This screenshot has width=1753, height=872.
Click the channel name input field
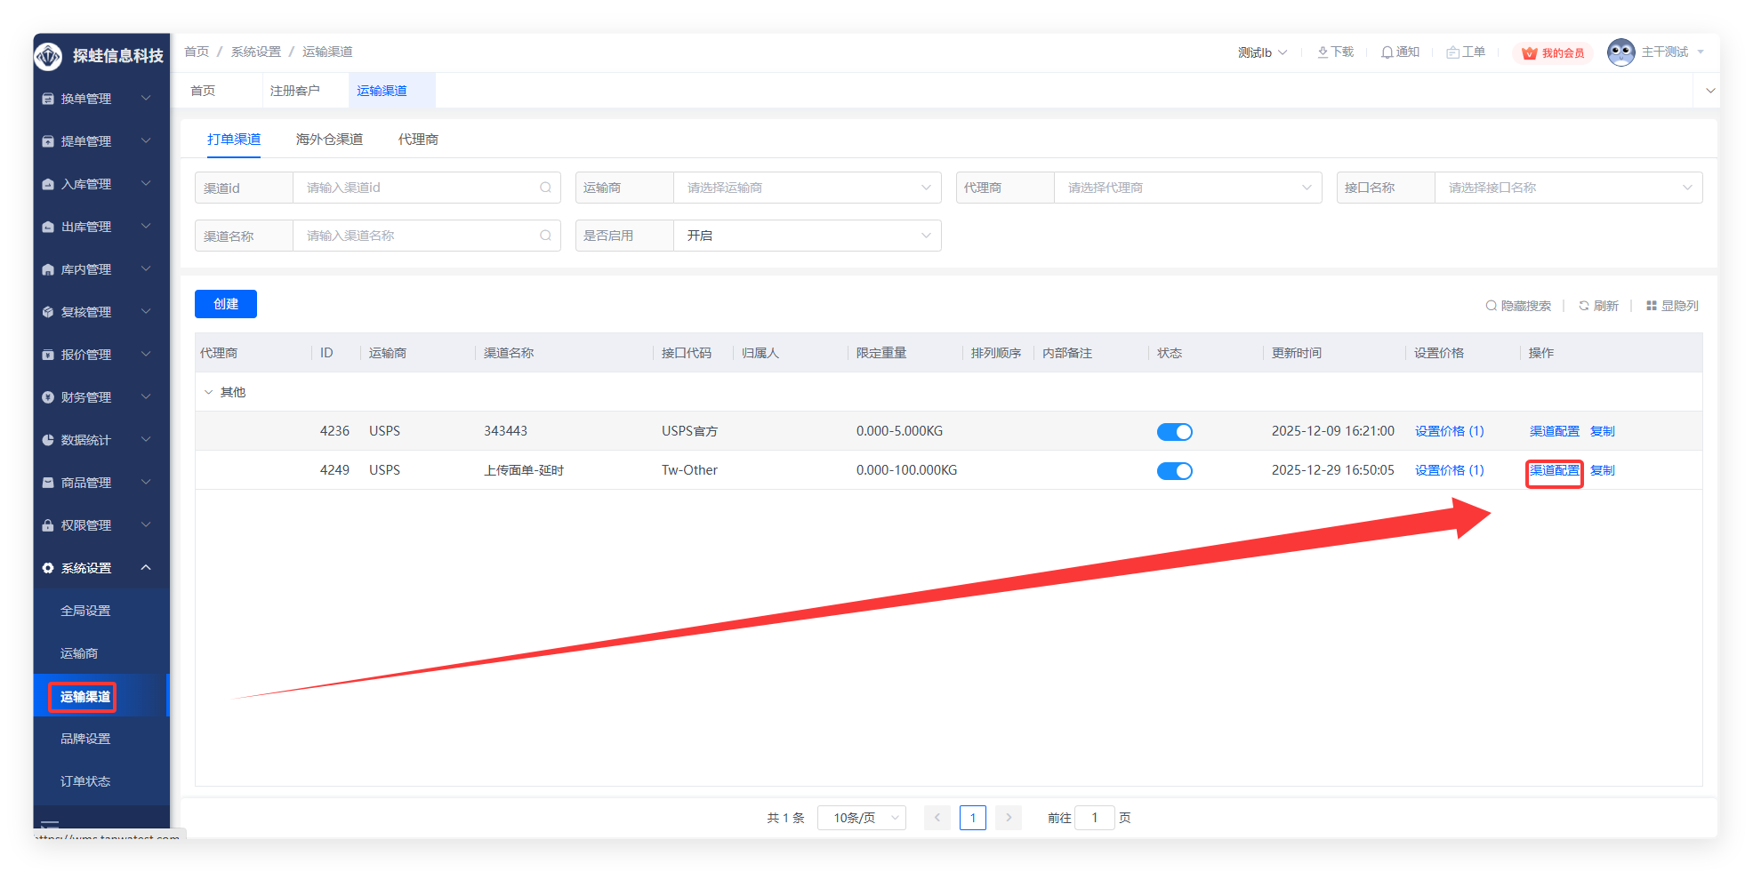(x=418, y=236)
